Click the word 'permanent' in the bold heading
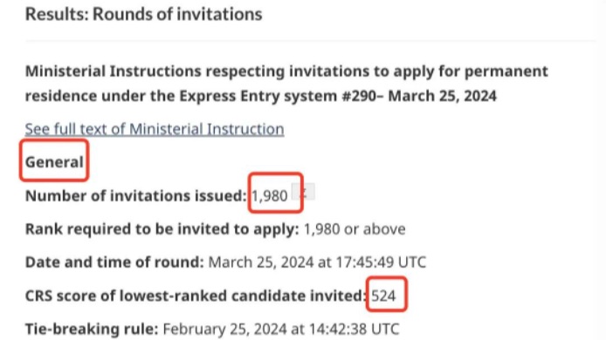 pos(506,71)
